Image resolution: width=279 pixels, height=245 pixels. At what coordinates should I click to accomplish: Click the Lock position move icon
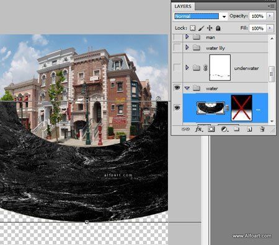tap(210, 28)
